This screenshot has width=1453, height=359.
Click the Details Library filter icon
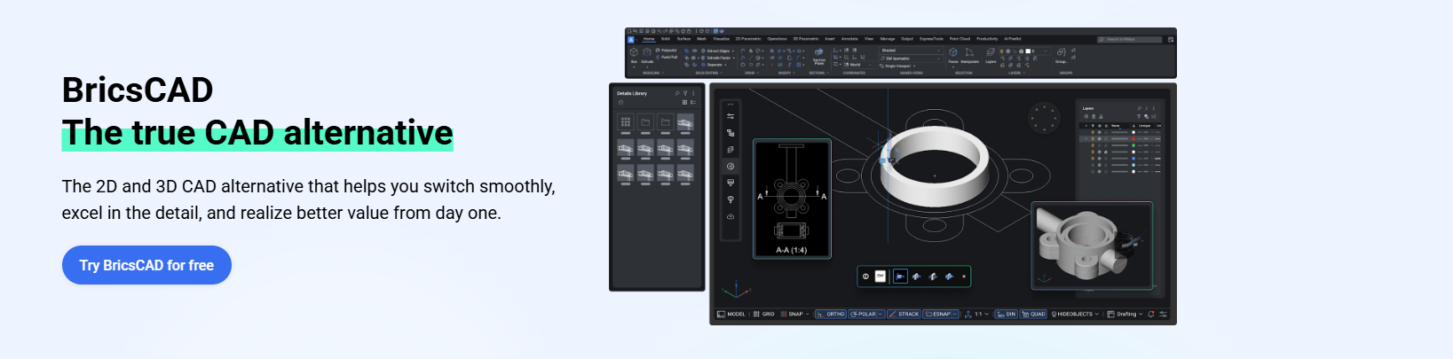point(685,93)
